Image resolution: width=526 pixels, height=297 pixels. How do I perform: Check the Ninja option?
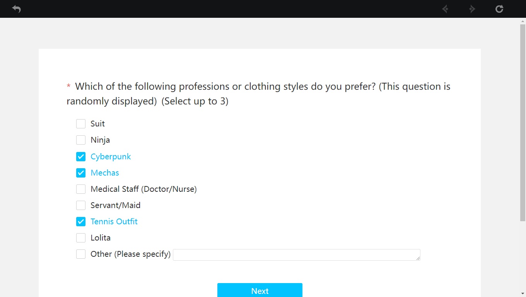81,140
